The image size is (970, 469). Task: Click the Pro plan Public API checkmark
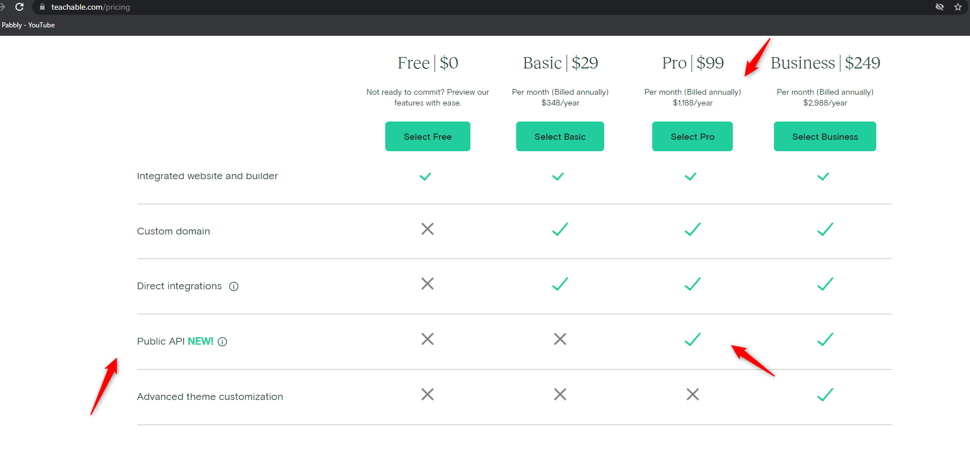tap(693, 339)
